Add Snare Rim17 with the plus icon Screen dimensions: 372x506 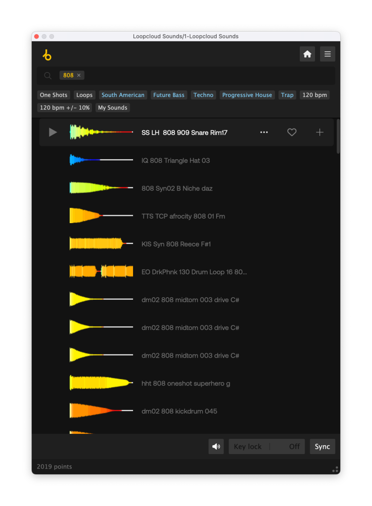[320, 133]
